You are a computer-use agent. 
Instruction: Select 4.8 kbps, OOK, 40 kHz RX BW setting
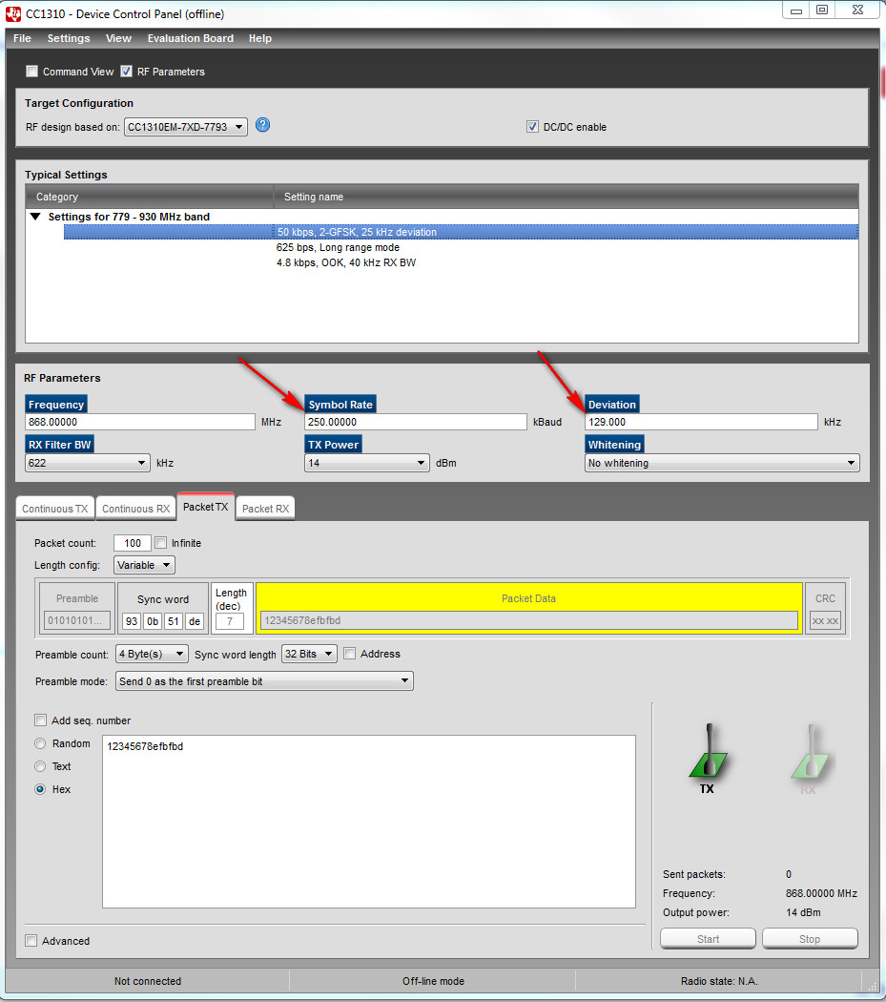click(x=346, y=262)
